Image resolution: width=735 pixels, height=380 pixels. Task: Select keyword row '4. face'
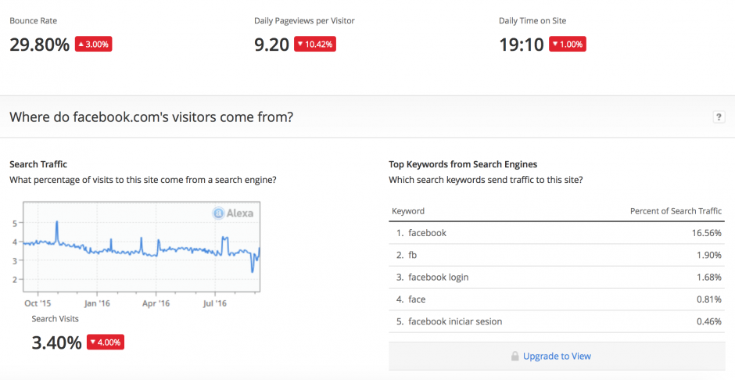click(557, 299)
